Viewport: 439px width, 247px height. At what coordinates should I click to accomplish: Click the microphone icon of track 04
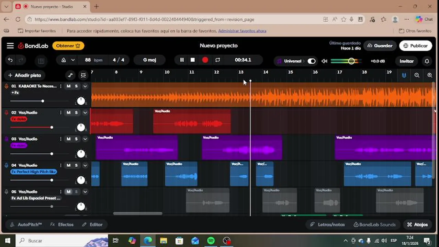6,165
